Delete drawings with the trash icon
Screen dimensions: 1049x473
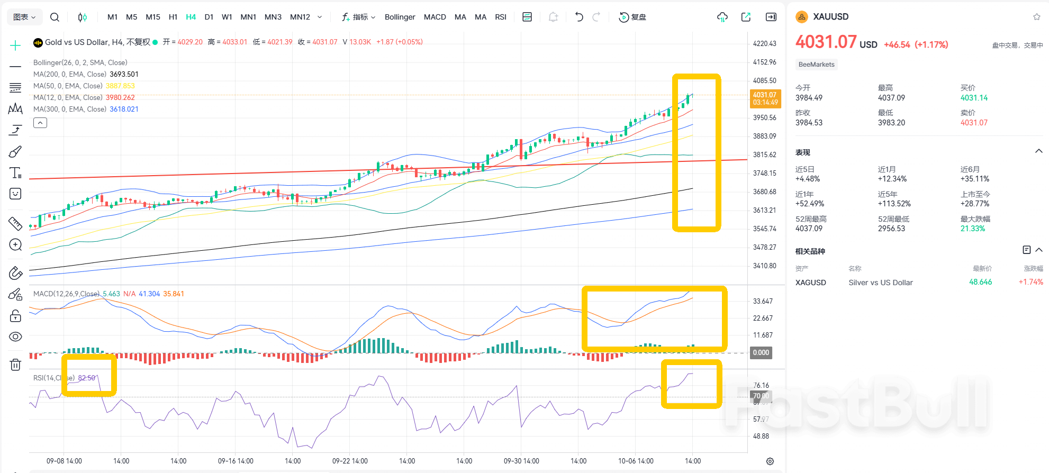pyautogui.click(x=15, y=365)
